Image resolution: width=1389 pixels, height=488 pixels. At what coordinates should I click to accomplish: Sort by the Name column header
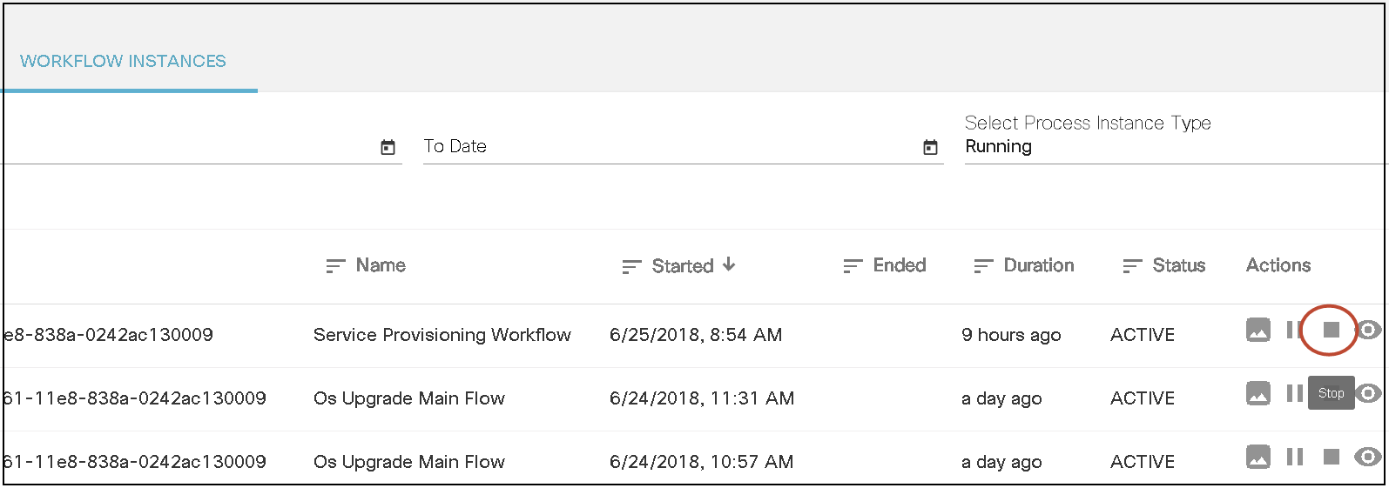pos(380,265)
